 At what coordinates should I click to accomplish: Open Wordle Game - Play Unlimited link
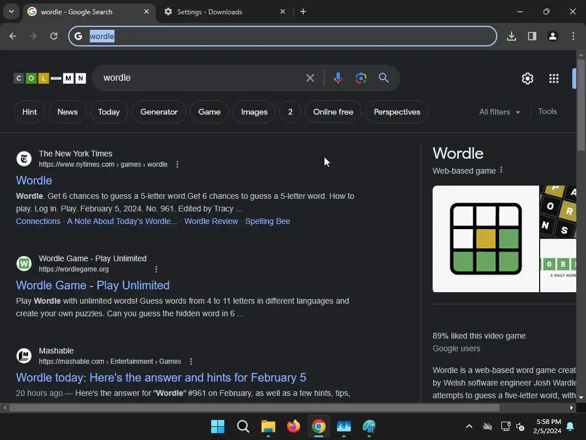click(93, 285)
